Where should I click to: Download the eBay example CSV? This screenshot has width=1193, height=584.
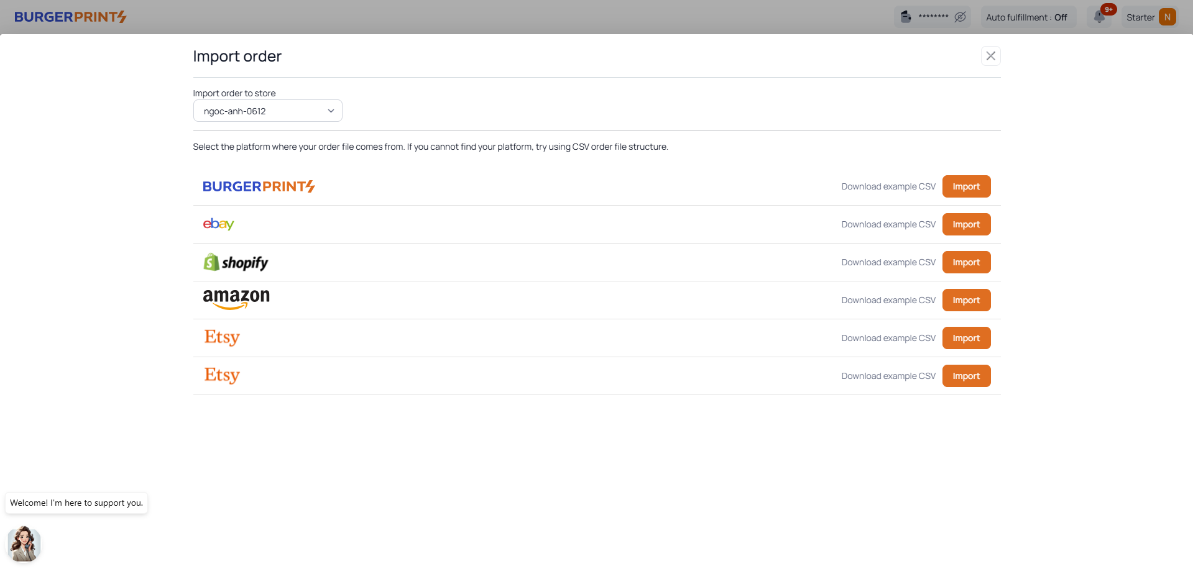pyautogui.click(x=888, y=224)
